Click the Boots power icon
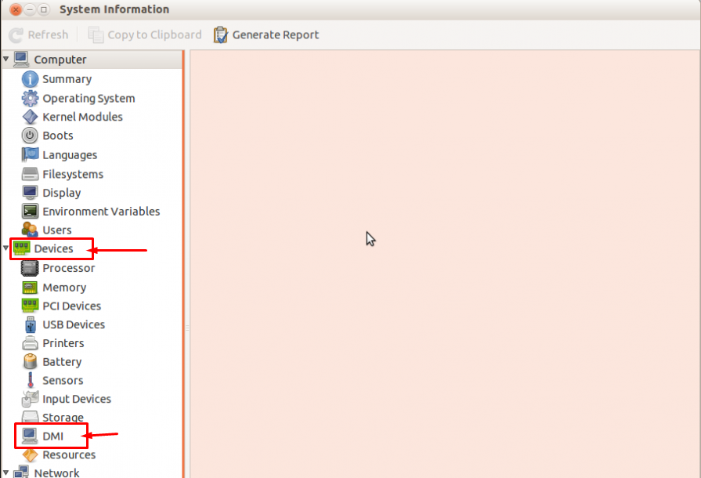 click(30, 136)
